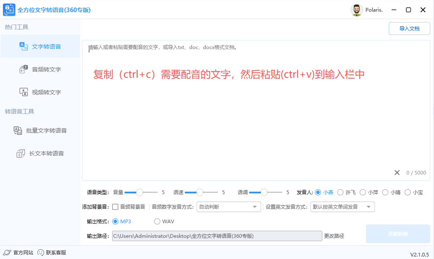The width and height of the screenshot is (434, 259).
Task: Open the 音频数字发音方式 dropdown showing 自动判断
Action: tap(228, 207)
